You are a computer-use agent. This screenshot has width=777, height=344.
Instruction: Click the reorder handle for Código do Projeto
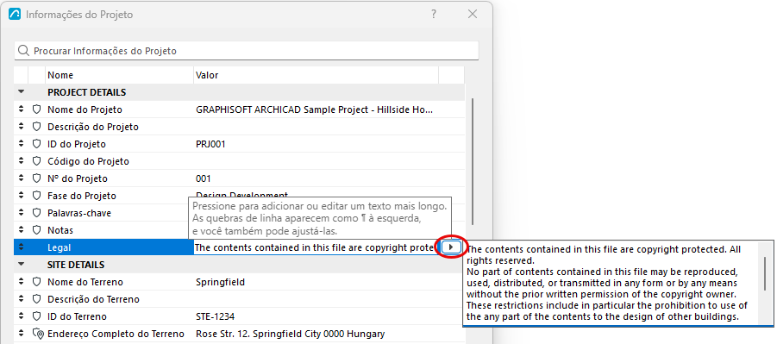click(21, 161)
